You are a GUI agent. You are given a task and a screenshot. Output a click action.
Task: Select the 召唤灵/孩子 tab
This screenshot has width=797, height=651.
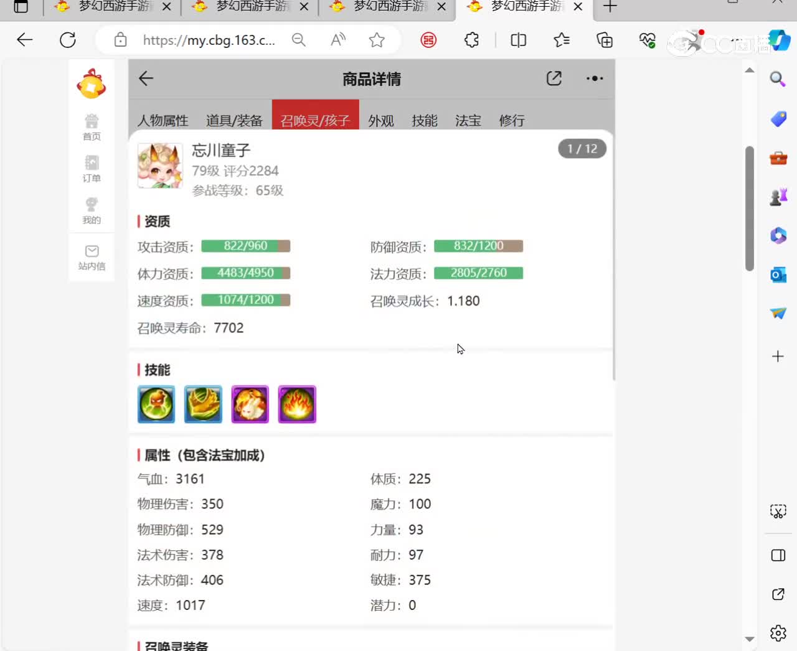click(316, 115)
